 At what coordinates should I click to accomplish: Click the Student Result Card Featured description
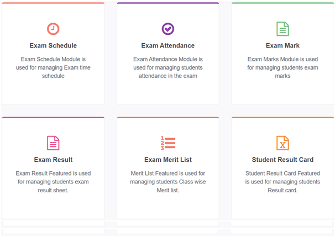[x=282, y=182]
